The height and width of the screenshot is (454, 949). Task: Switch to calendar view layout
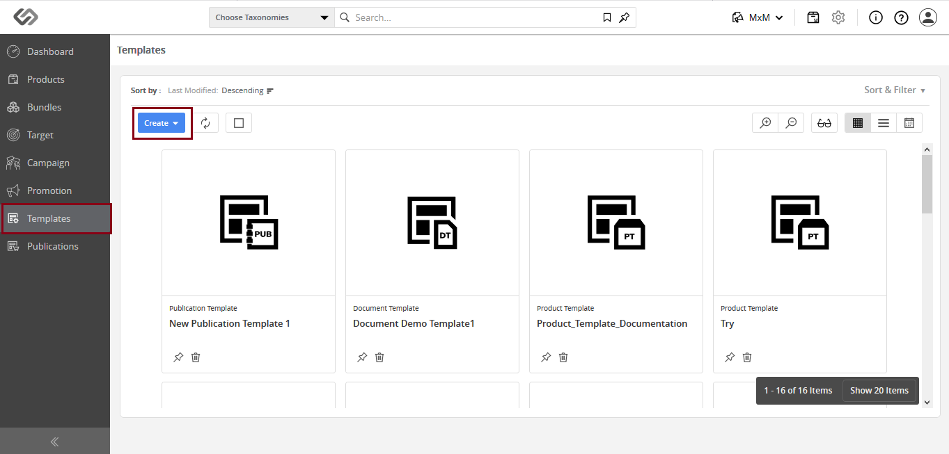[909, 123]
